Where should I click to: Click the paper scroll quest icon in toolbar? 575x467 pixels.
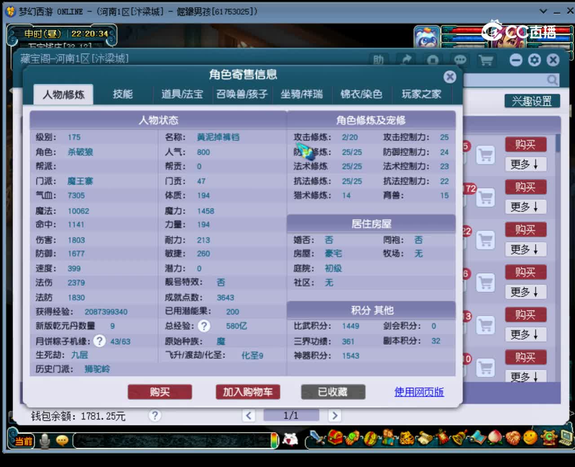coord(425,438)
